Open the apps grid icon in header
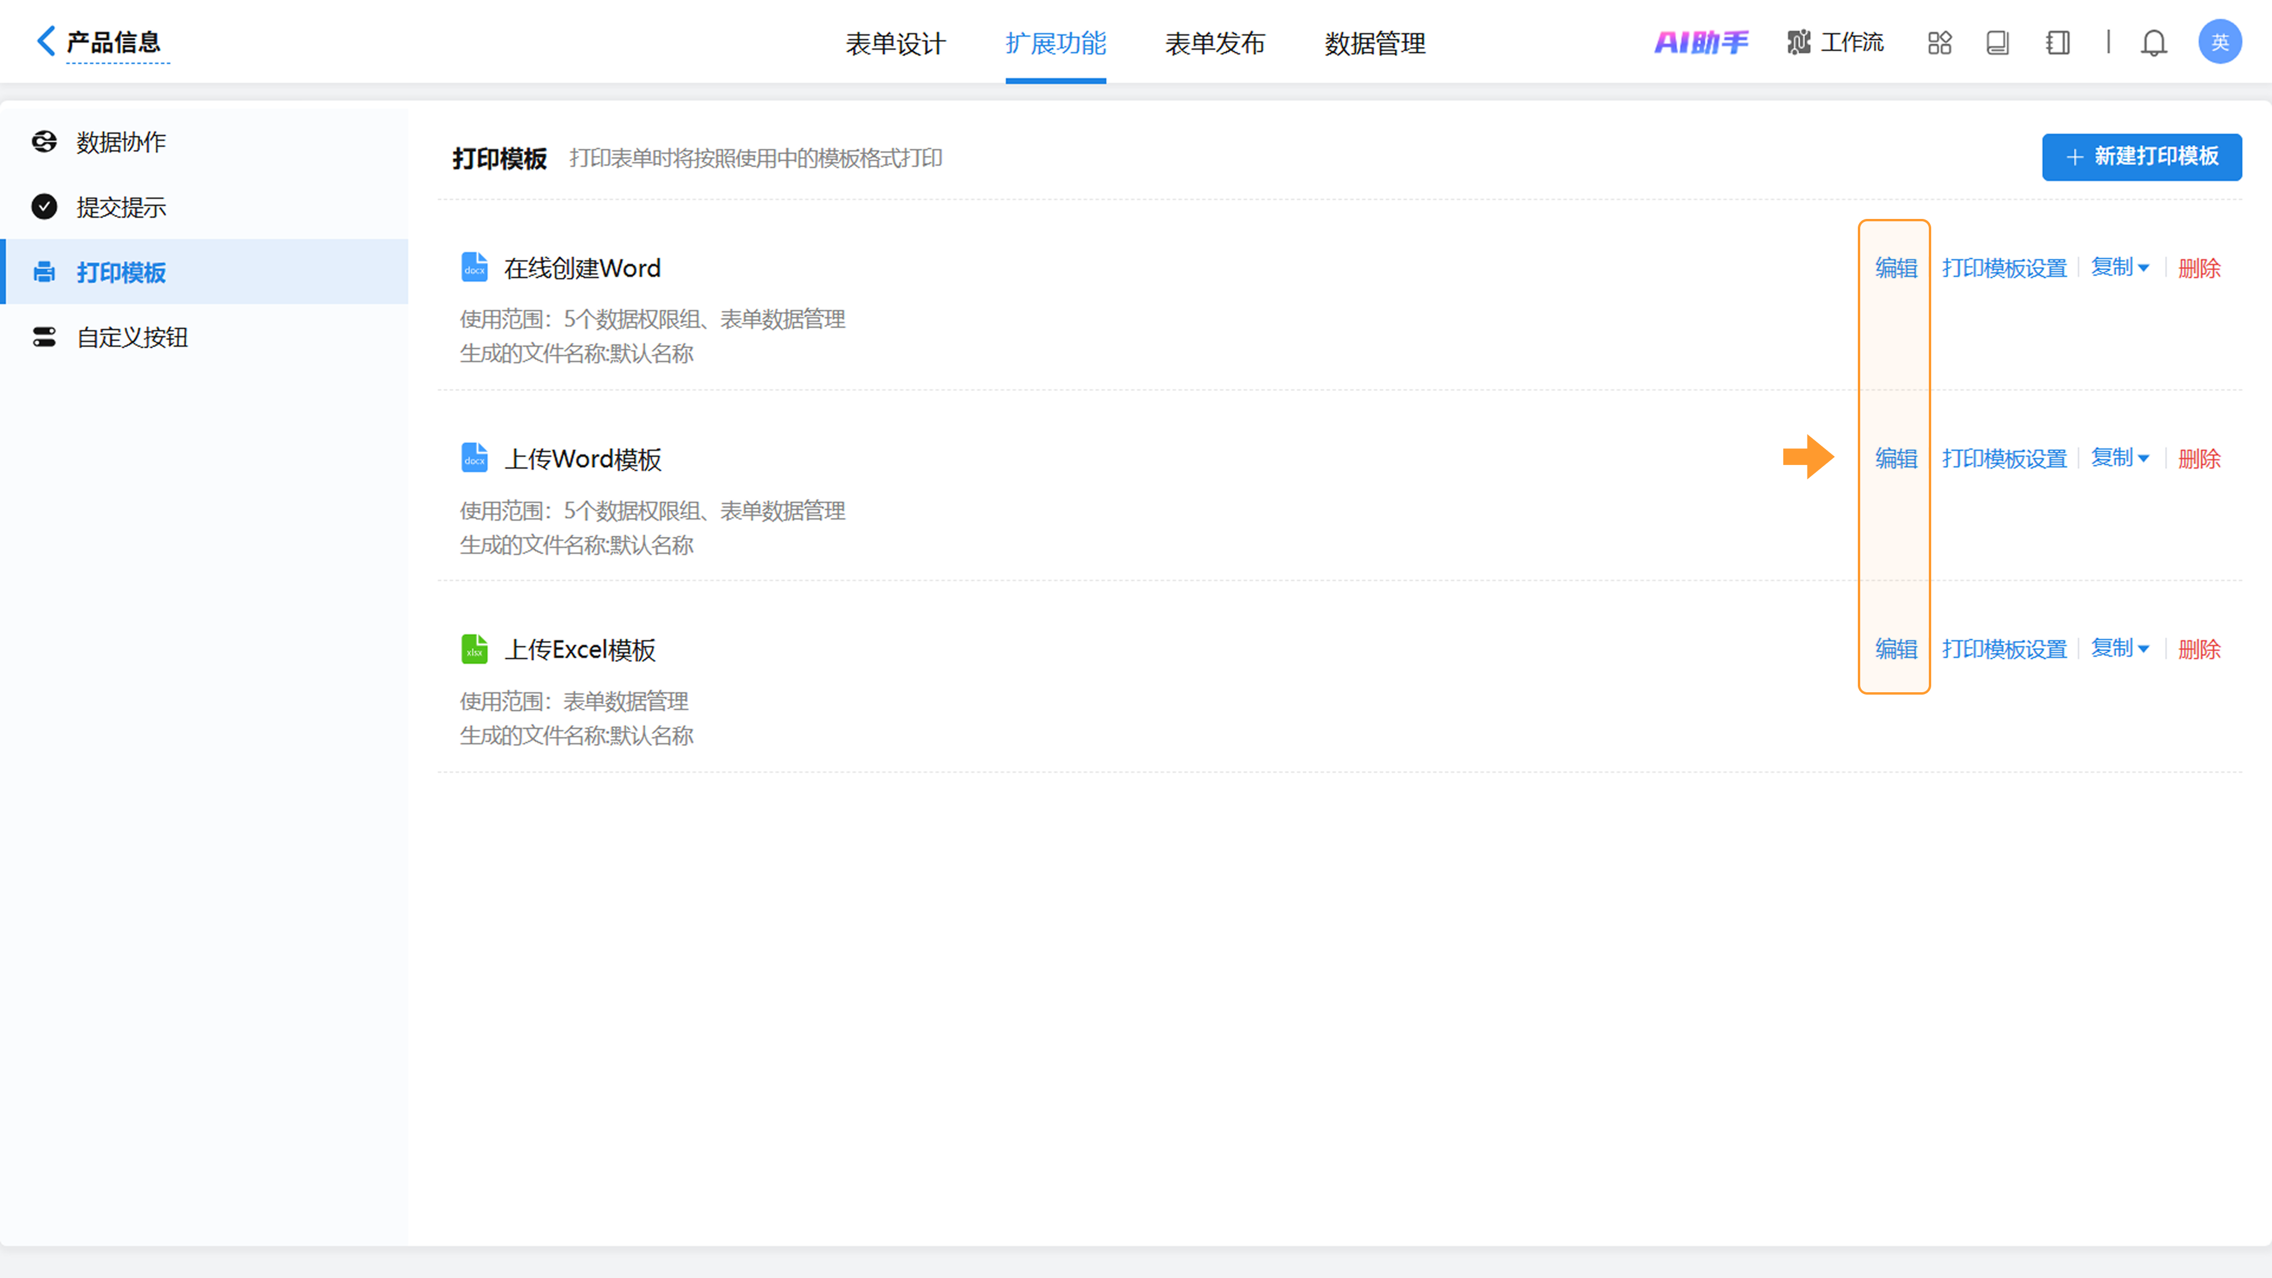Screen dimensions: 2272x1278 1939,43
